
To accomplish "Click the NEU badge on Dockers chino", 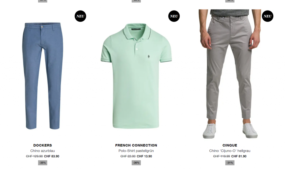I will pos(80,16).
